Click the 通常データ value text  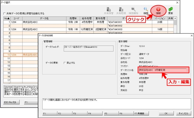point(144,54)
